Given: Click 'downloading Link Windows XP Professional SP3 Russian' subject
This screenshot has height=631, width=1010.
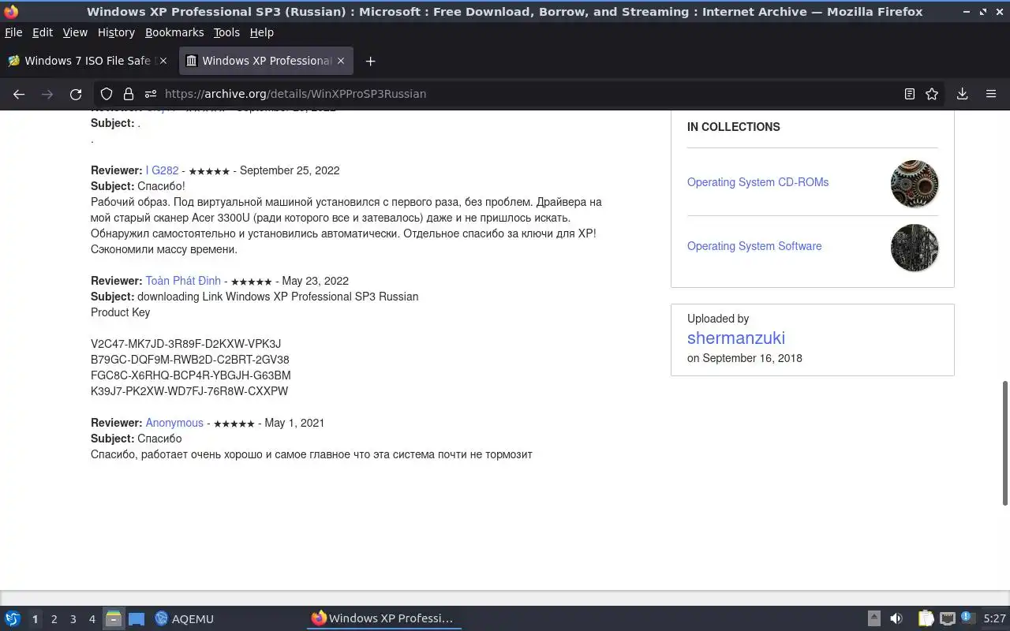Looking at the screenshot, I should pyautogui.click(x=278, y=297).
